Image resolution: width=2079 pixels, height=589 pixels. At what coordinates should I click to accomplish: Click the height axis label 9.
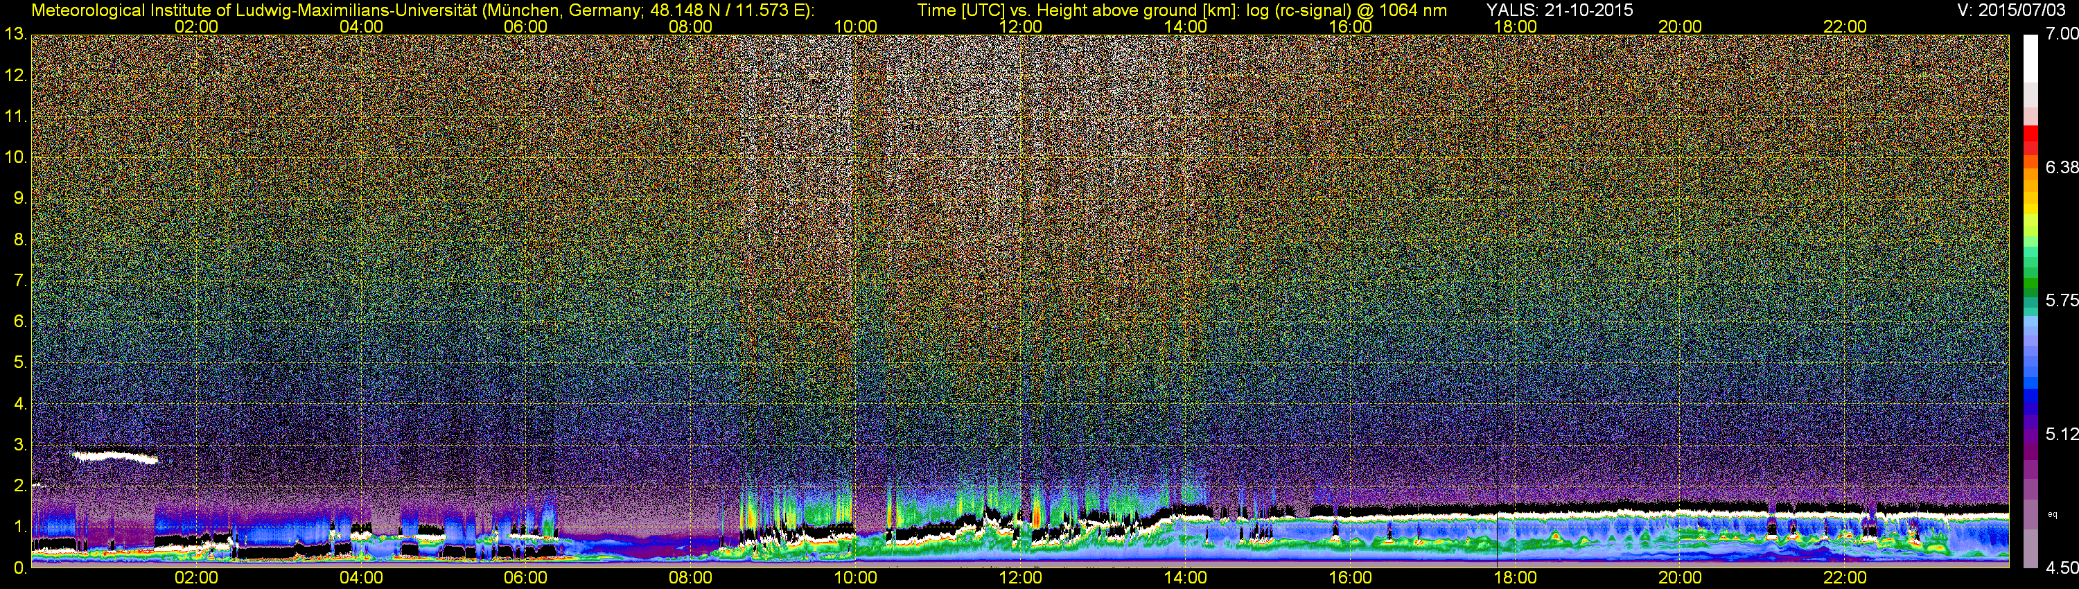click(x=19, y=198)
